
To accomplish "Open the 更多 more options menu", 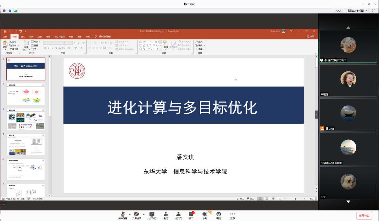I will point(232,214).
